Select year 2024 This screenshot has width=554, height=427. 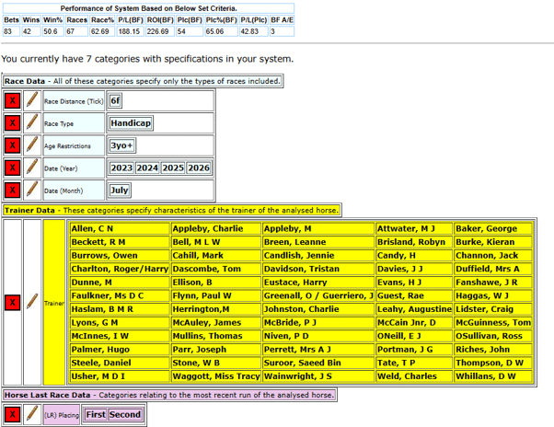[147, 167]
